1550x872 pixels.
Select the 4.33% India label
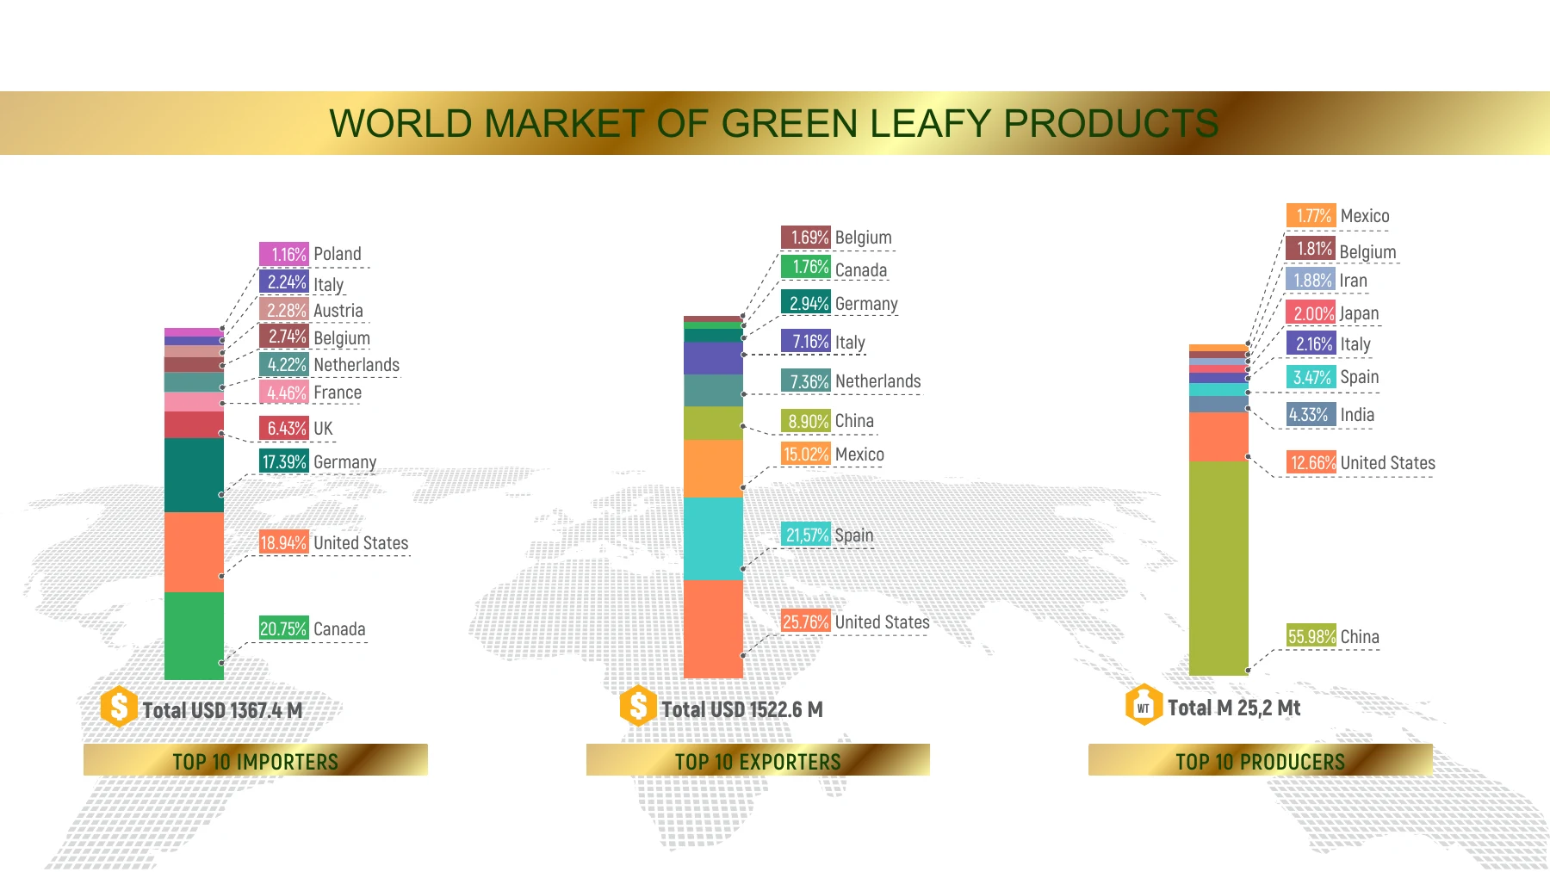pyautogui.click(x=1330, y=414)
